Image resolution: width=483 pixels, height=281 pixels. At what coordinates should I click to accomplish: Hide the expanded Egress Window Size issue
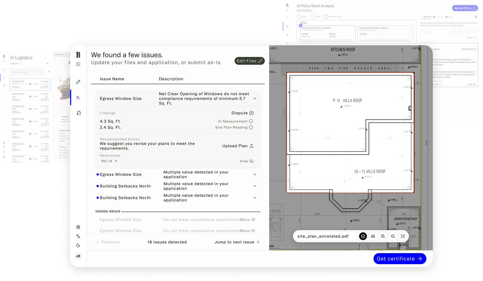[247, 161]
